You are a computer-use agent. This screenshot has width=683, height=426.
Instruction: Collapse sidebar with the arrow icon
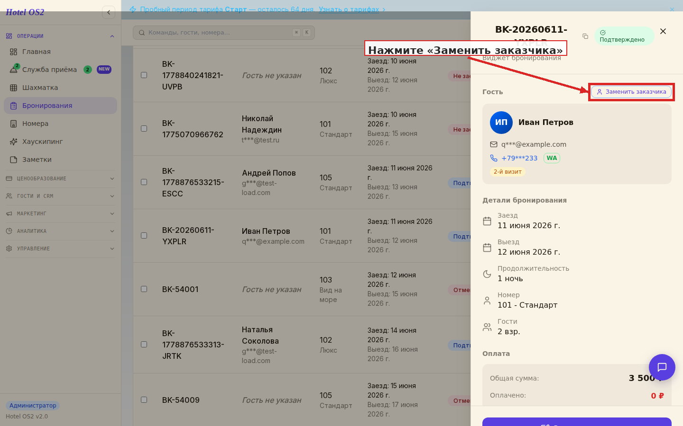(109, 12)
